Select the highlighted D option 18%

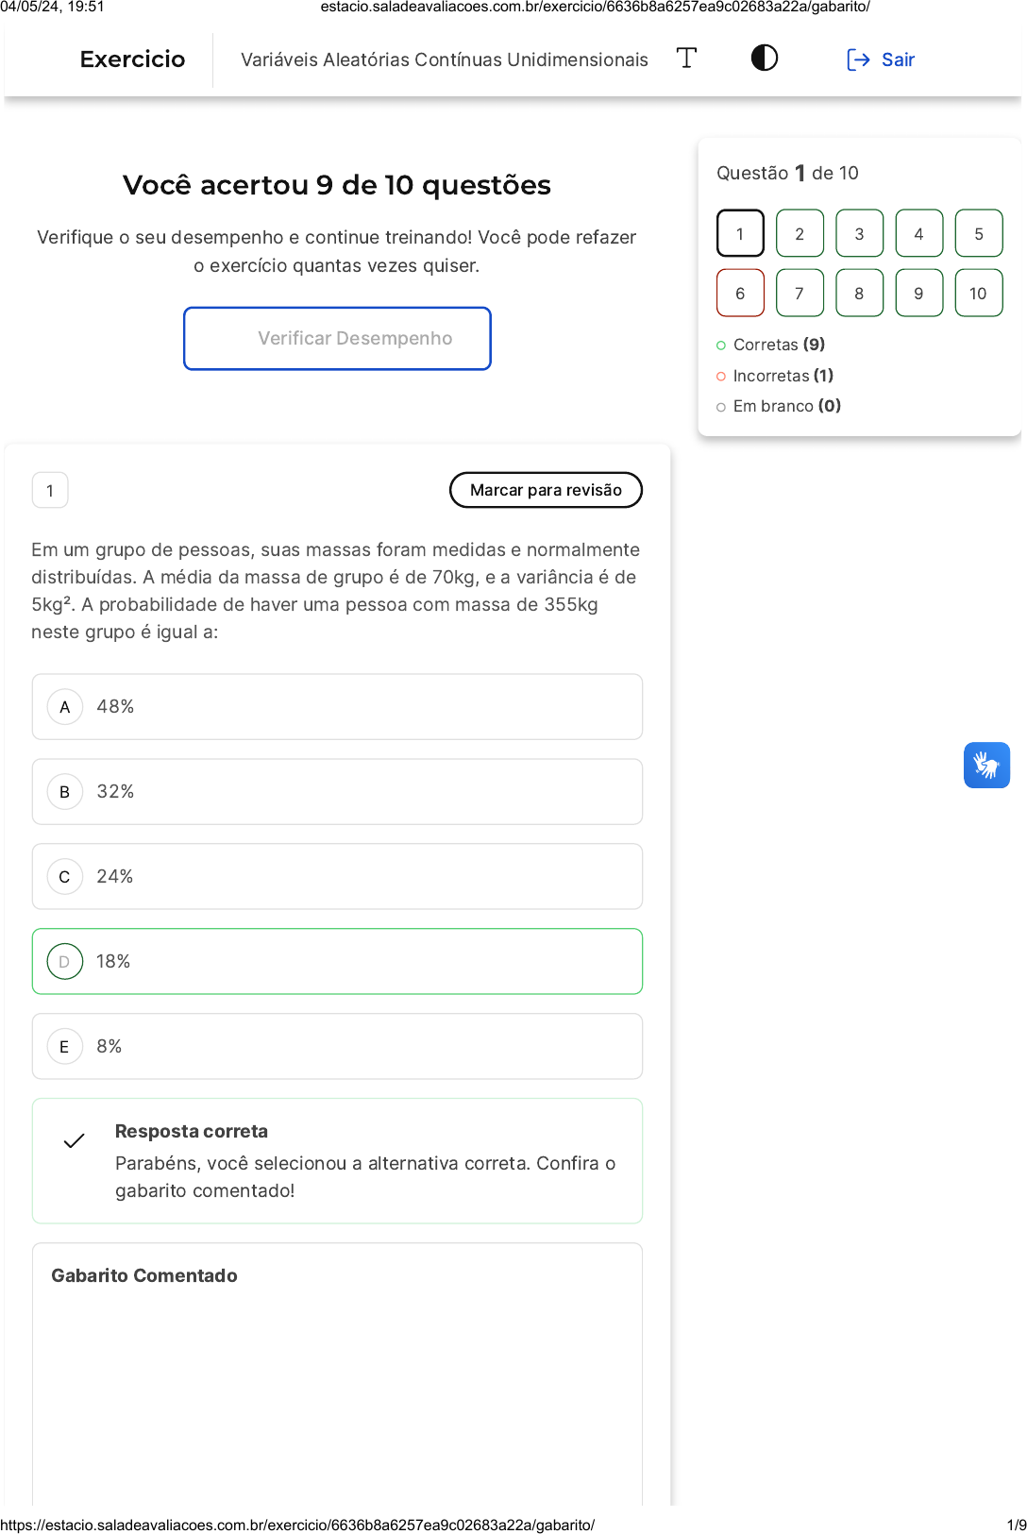tap(337, 962)
